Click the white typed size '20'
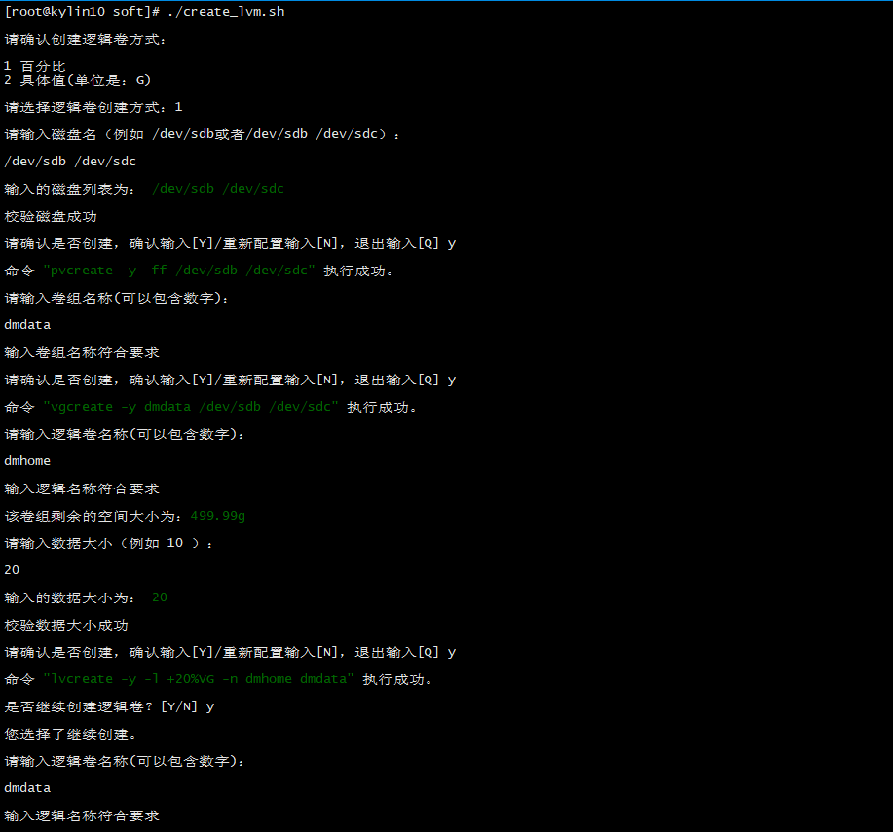Viewport: 893px width, 832px height. pos(12,570)
